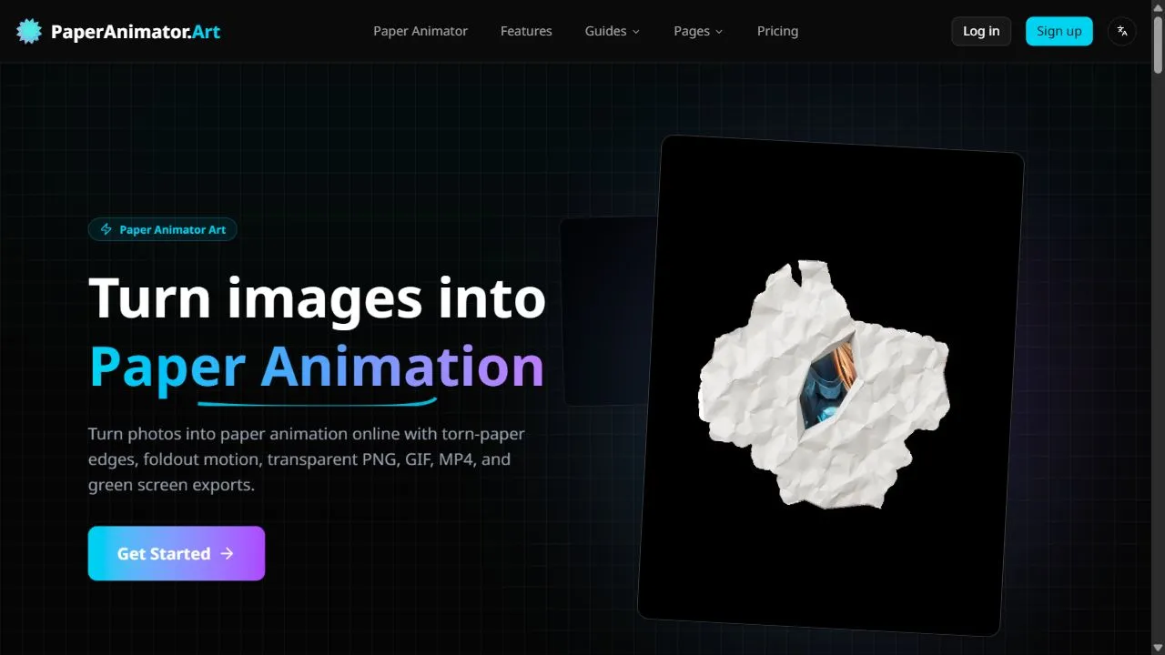Click the description text about torn-paper edges

(307, 459)
